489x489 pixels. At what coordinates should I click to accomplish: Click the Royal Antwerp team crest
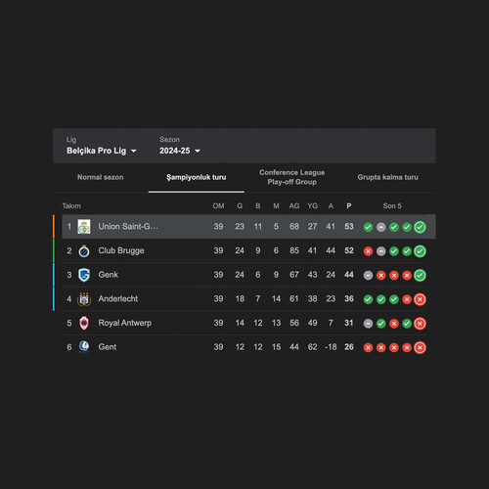click(x=84, y=323)
